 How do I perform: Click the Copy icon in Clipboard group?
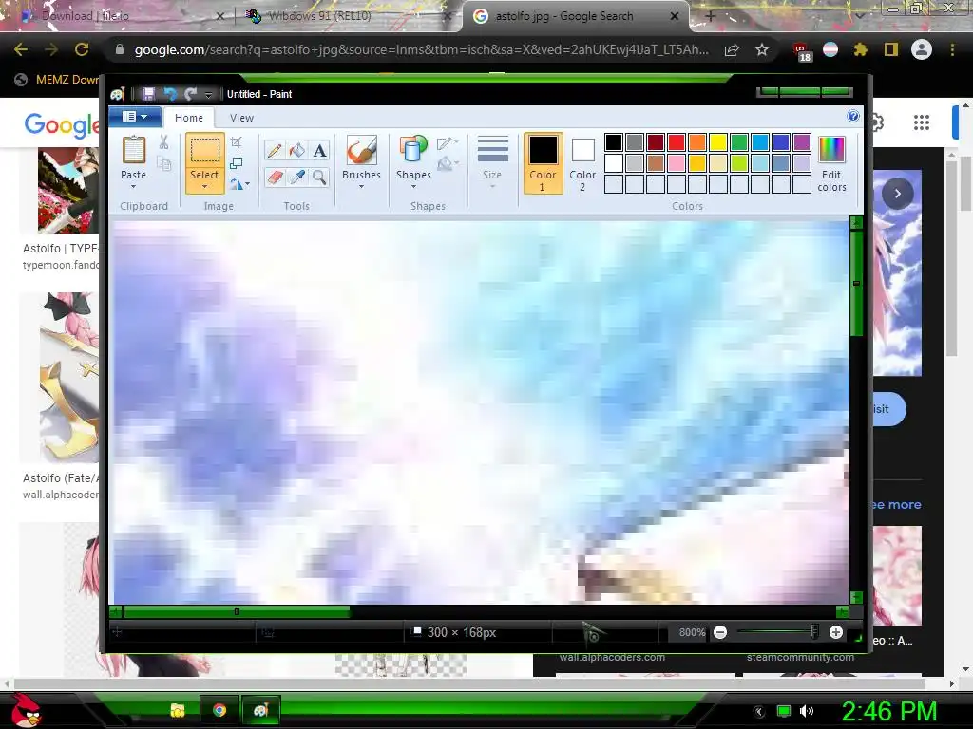(x=163, y=163)
